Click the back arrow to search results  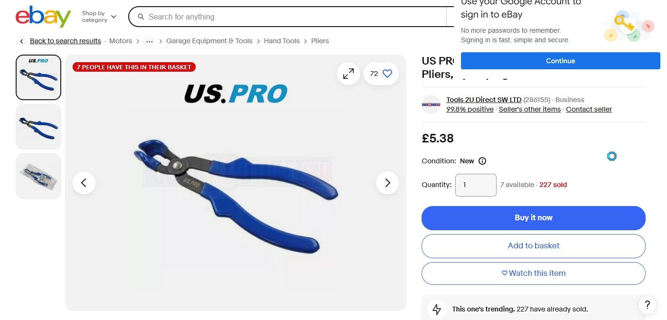(x=21, y=41)
